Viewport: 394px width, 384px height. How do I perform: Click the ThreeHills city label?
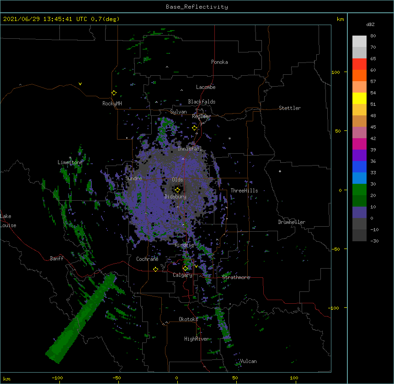(244, 191)
